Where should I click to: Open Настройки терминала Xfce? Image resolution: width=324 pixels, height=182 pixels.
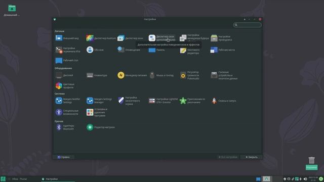click(x=68, y=50)
